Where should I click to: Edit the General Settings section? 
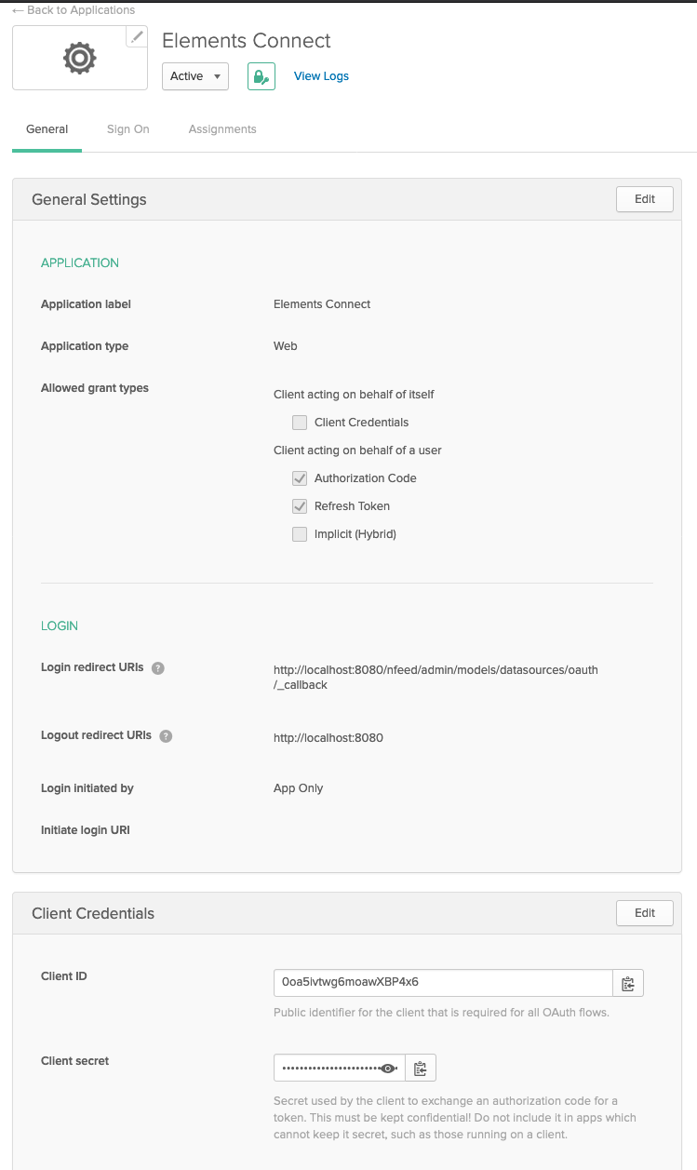(x=644, y=199)
